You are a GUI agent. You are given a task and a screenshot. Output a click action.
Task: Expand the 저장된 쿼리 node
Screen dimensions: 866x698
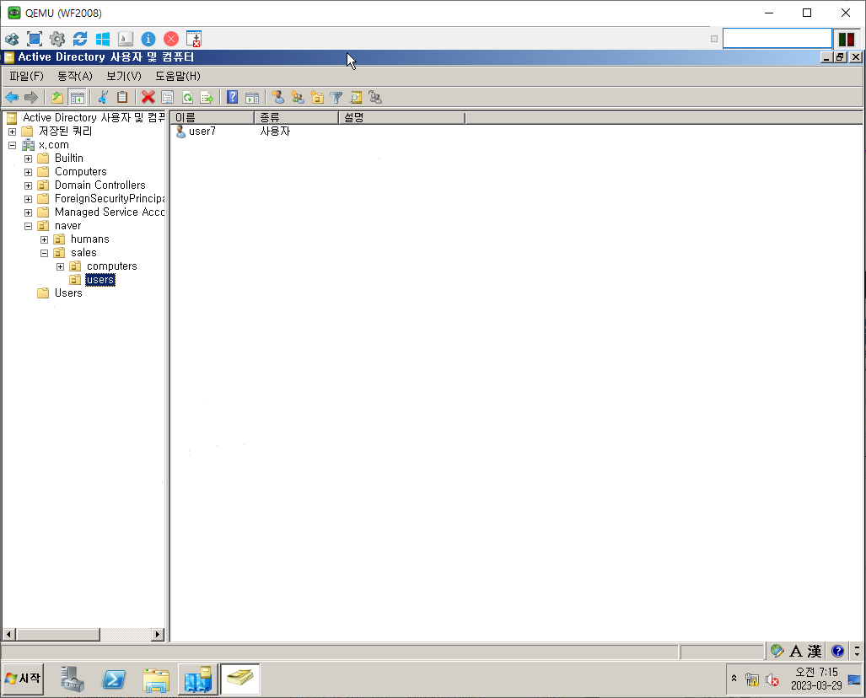(x=12, y=132)
